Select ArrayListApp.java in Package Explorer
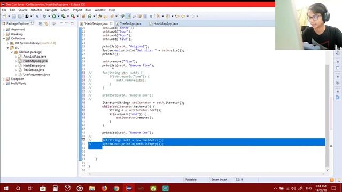The image size is (342, 192). coord(34,57)
